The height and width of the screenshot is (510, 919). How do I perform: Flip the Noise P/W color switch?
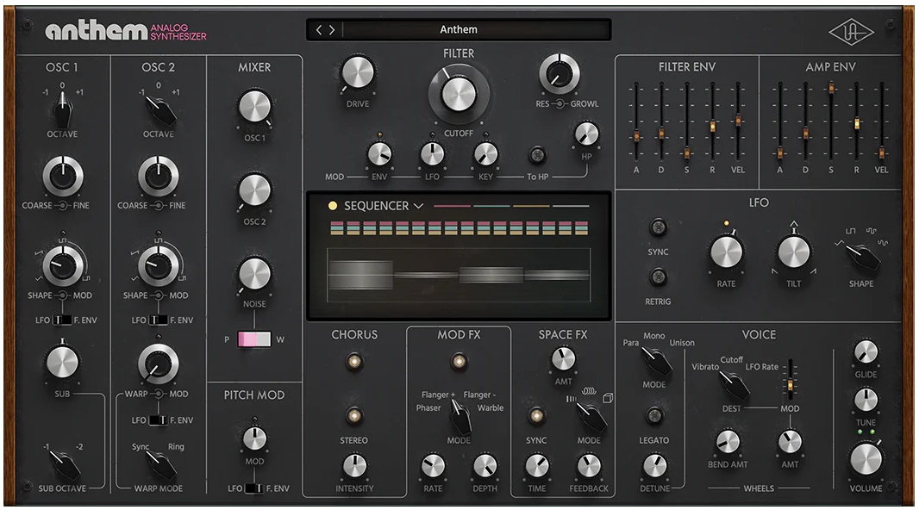tap(254, 339)
